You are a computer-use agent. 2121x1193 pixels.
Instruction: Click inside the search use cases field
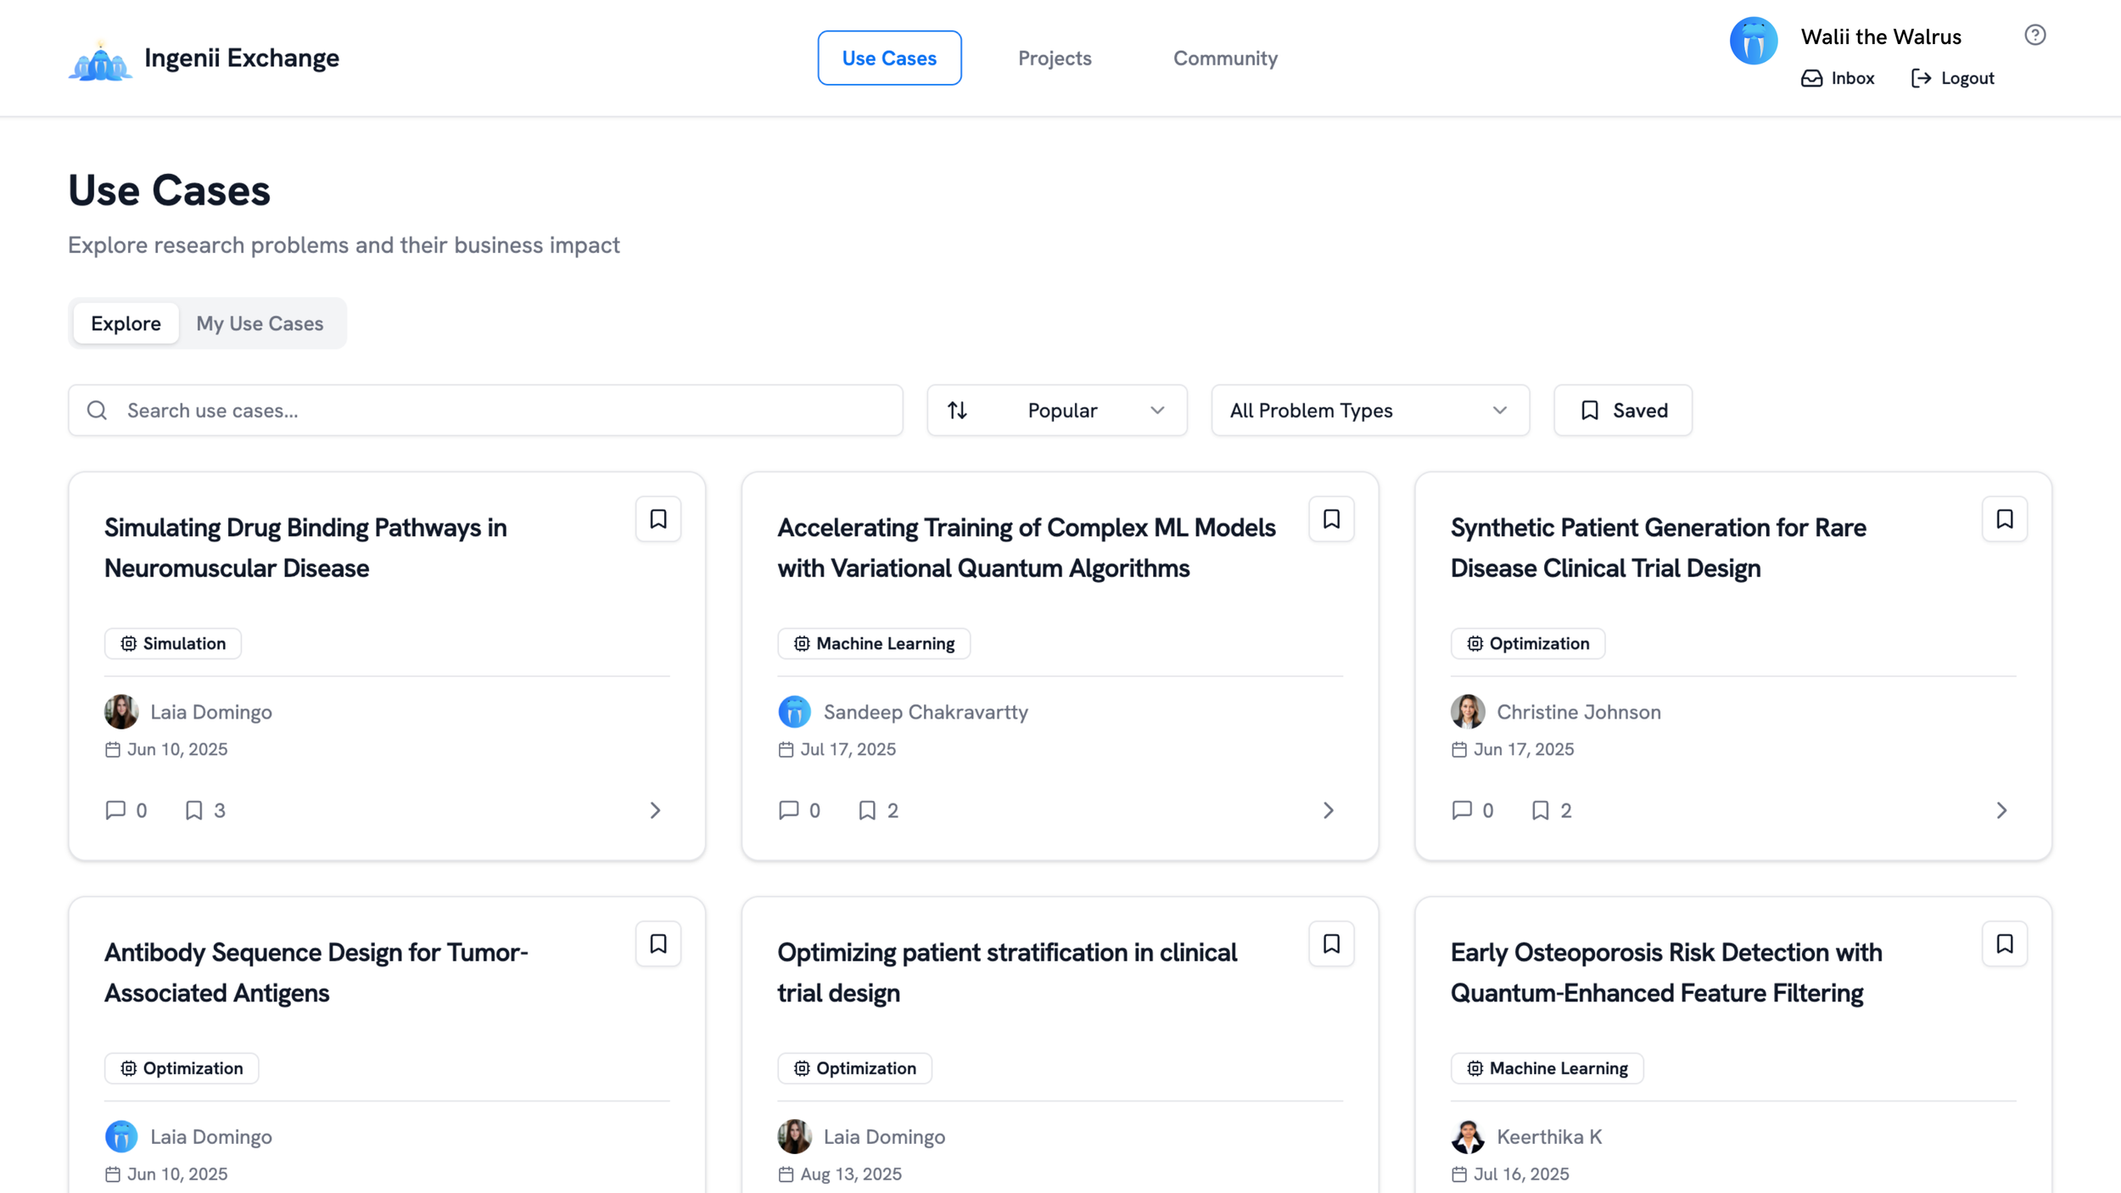tap(424, 410)
